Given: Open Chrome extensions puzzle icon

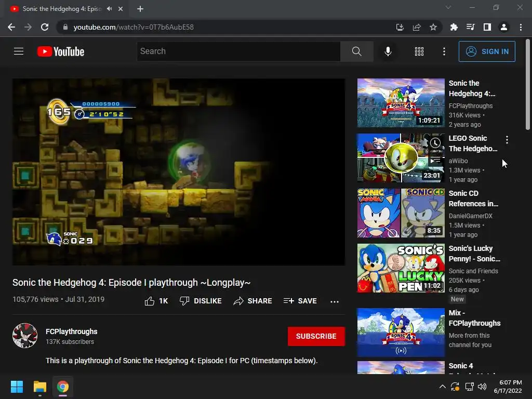Looking at the screenshot, I should [x=454, y=27].
